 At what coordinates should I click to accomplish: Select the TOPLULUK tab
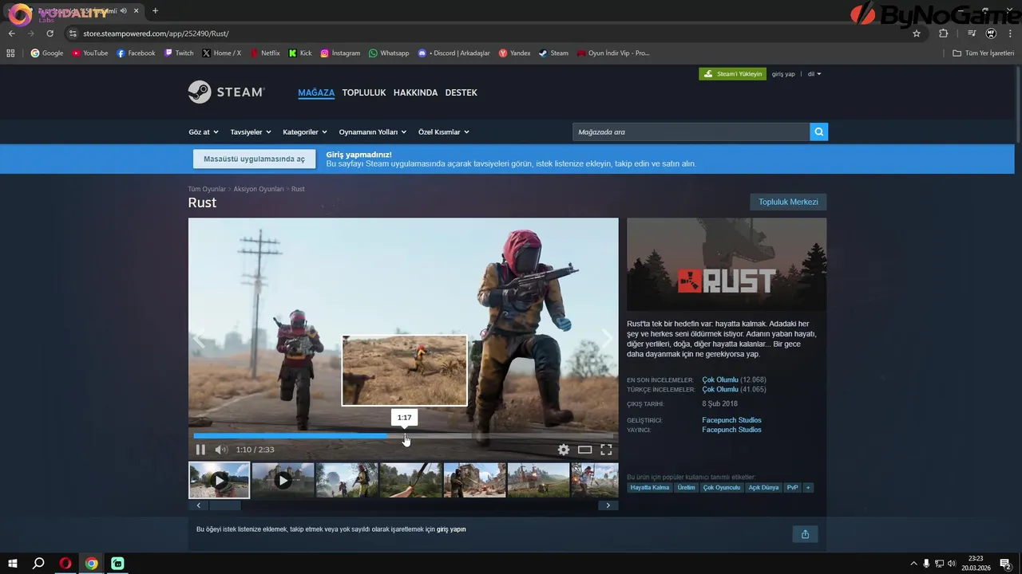[364, 92]
